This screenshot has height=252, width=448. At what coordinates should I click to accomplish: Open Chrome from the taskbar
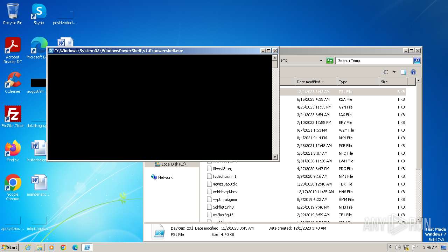(x=63, y=247)
